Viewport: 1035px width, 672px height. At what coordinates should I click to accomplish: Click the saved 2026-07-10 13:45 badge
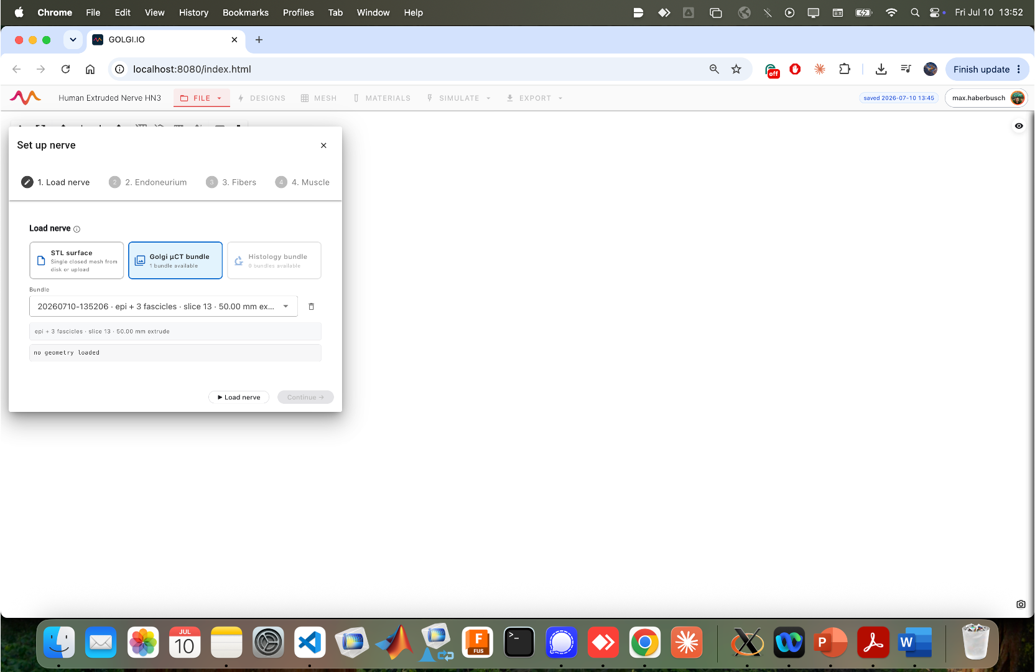pos(899,98)
